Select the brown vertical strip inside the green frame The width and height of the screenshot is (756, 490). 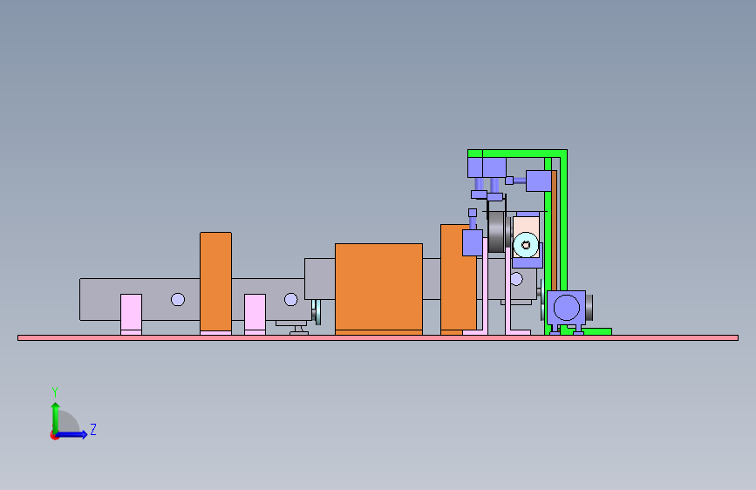coord(554,230)
